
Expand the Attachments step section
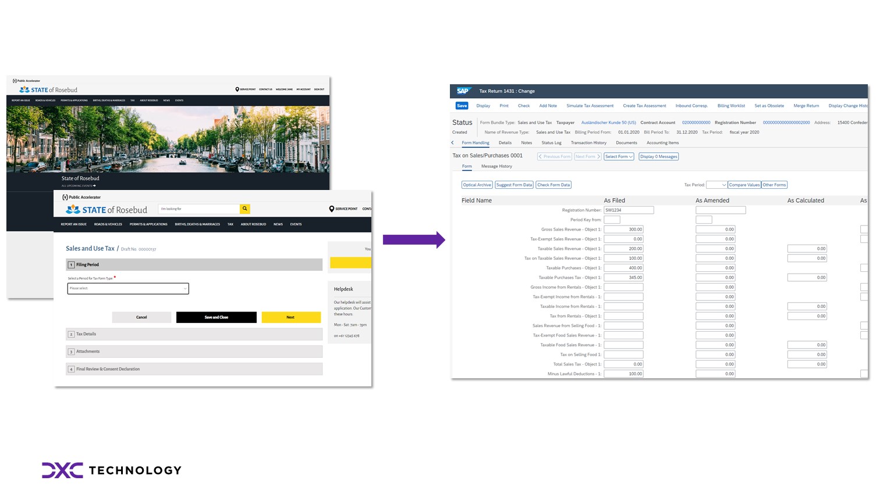(x=194, y=352)
